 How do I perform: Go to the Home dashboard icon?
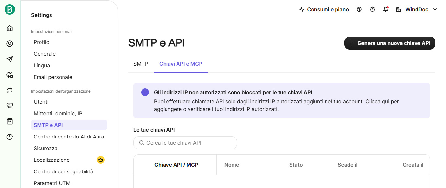(10, 28)
